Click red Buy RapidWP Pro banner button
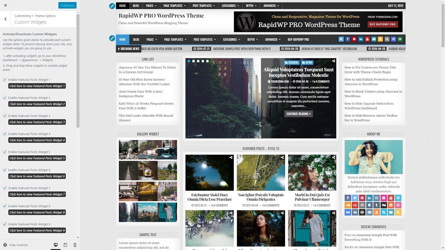This screenshot has width=445, height=250. 382,24
